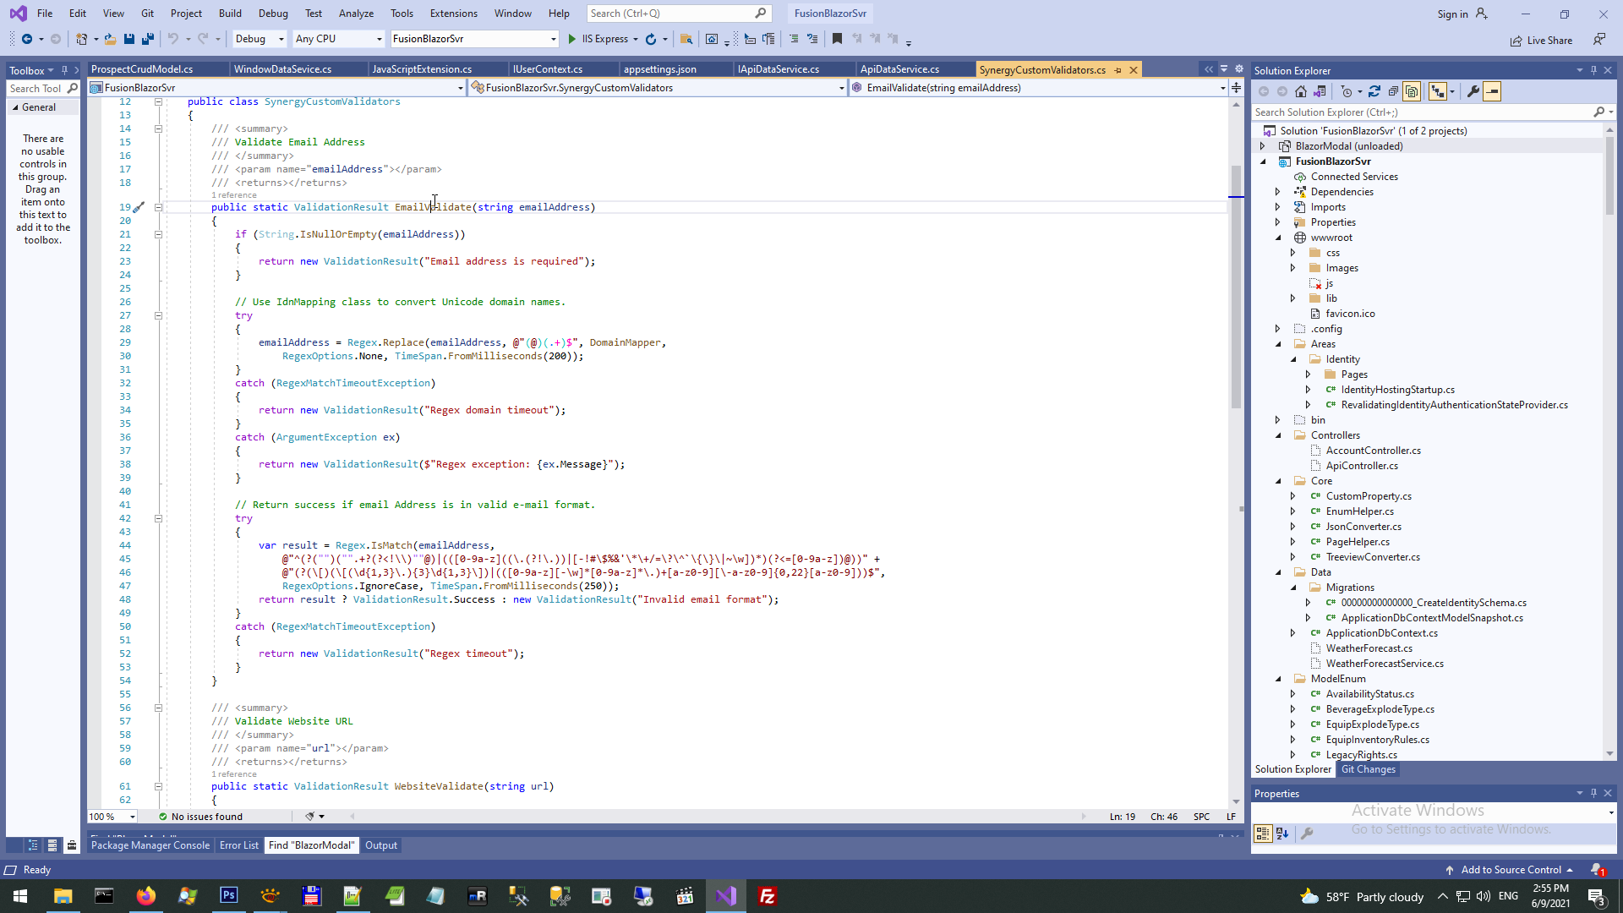Click the bookmark icon in the toolbar
Screen dimensions: 1623x913
tap(837, 39)
